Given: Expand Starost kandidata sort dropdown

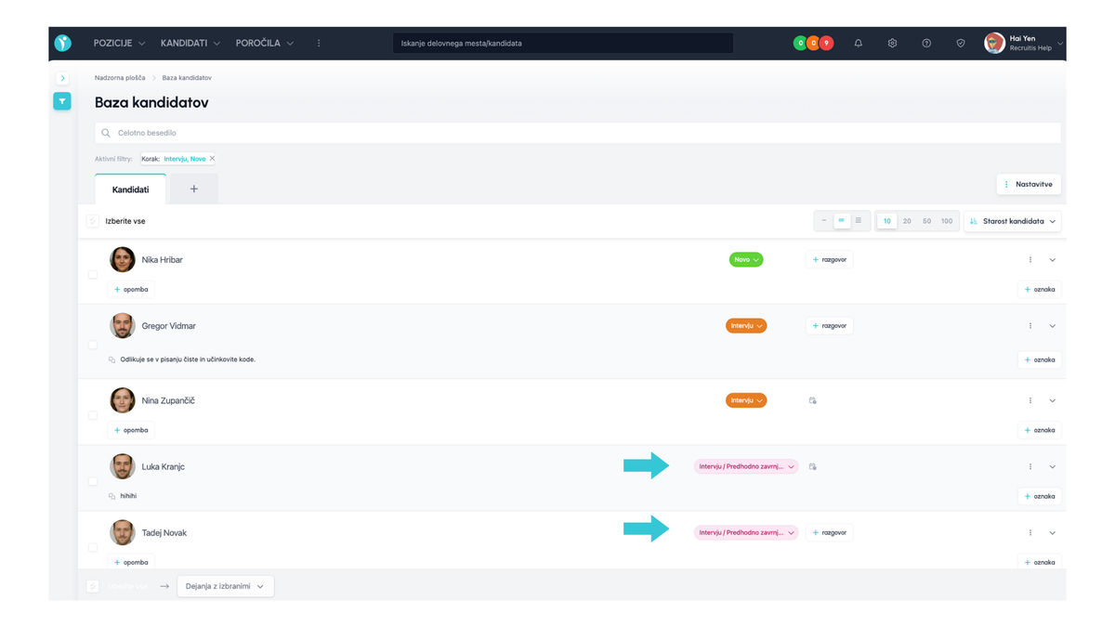Looking at the screenshot, I should pyautogui.click(x=1012, y=221).
